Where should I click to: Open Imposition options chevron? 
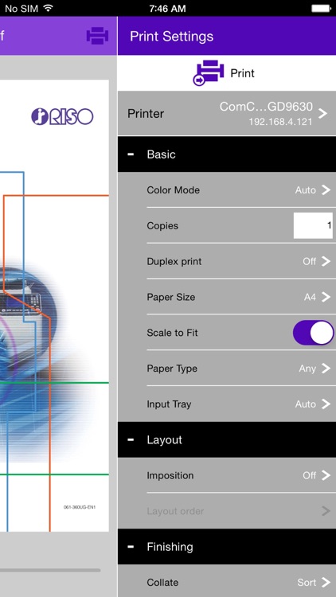point(326,475)
